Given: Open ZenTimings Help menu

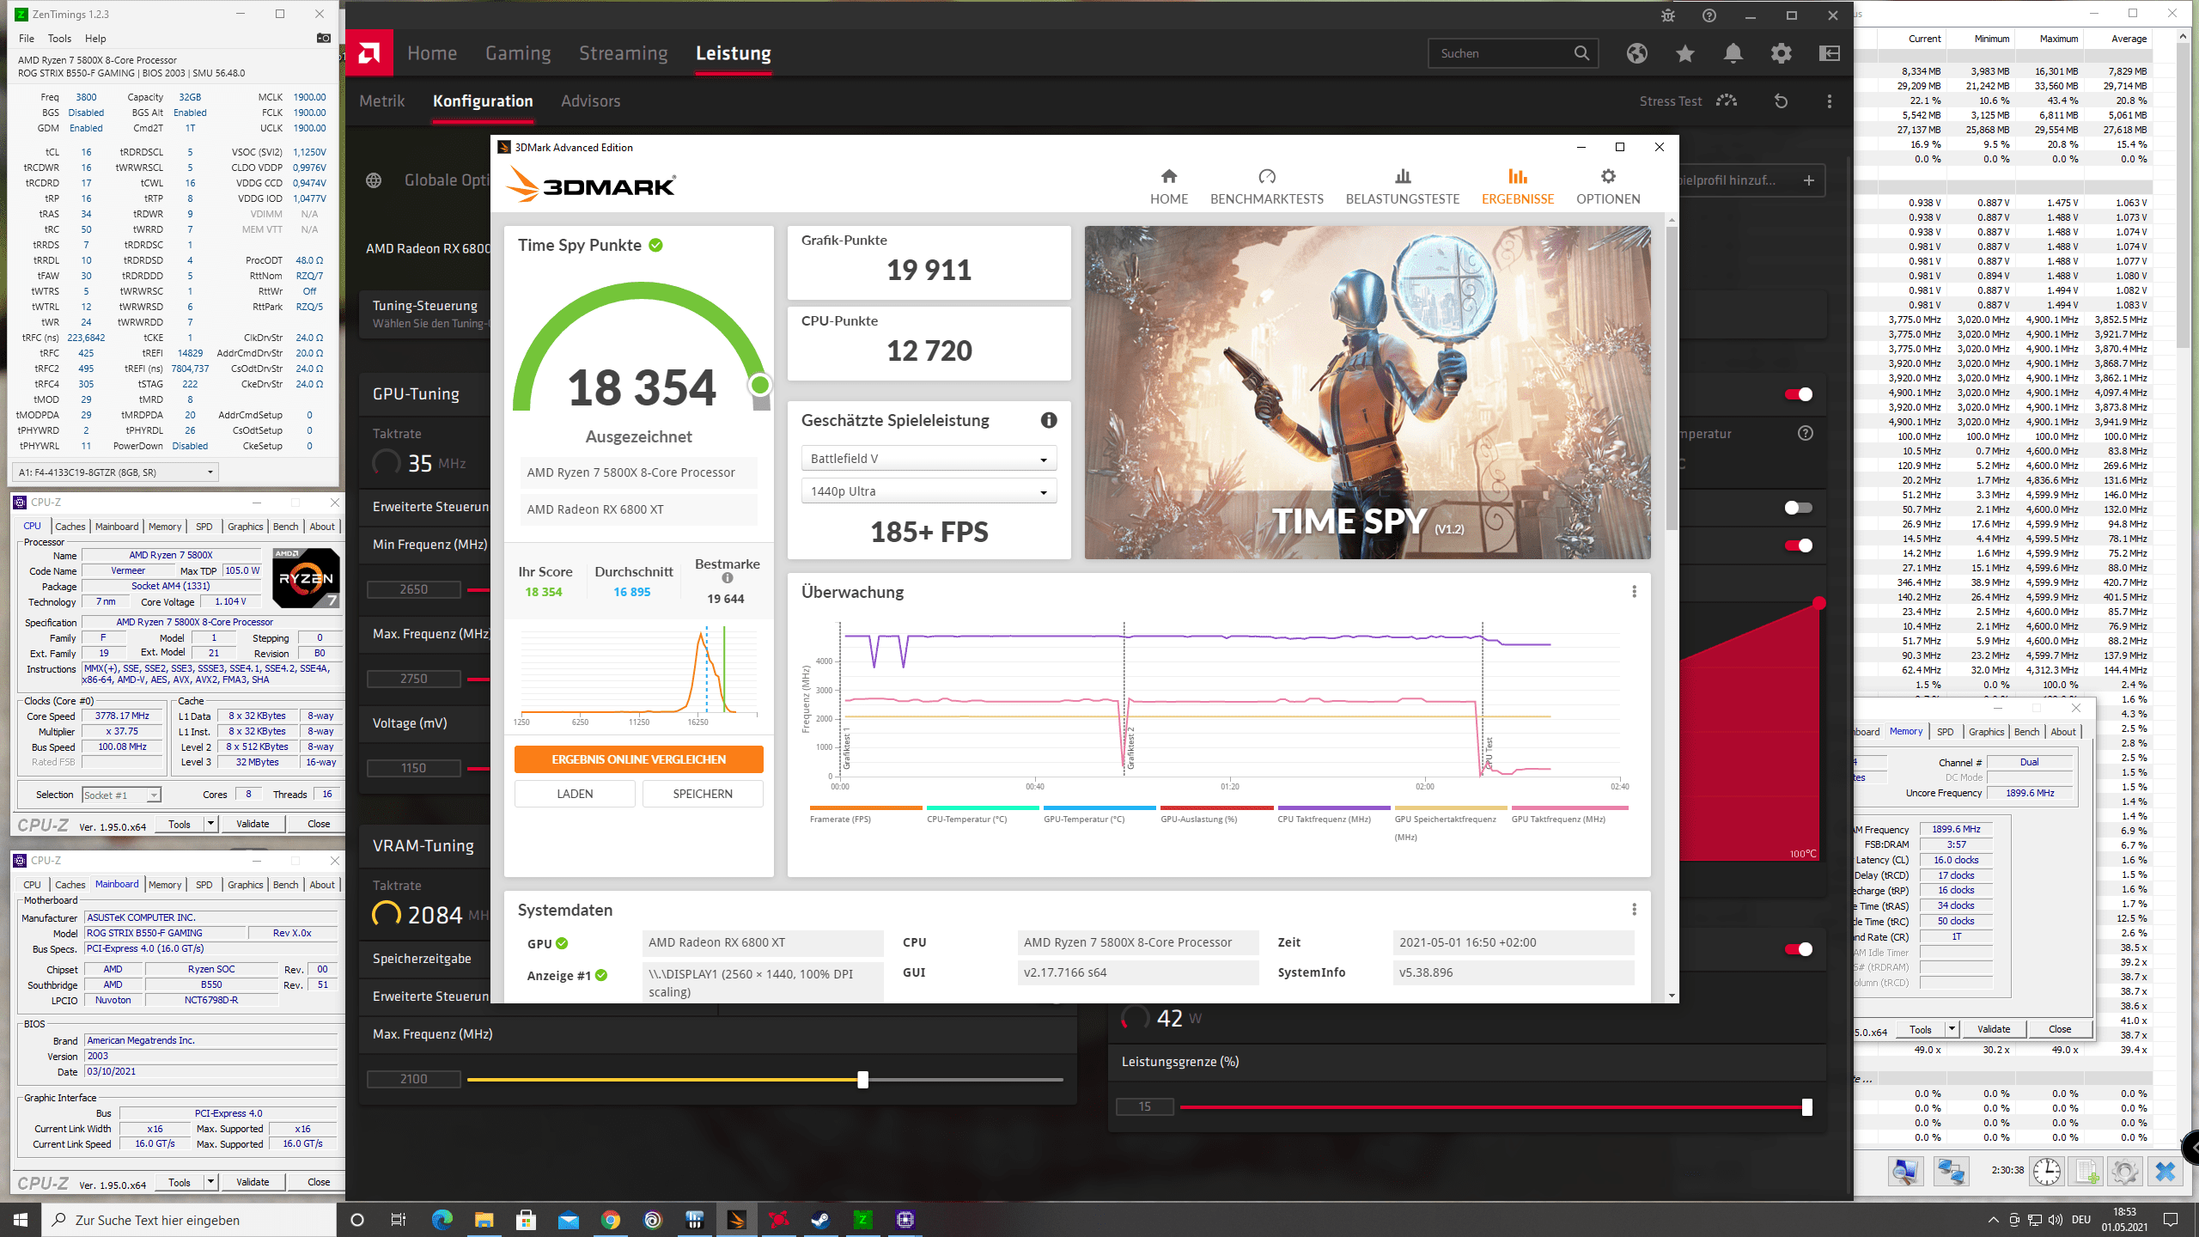Looking at the screenshot, I should [x=95, y=39].
